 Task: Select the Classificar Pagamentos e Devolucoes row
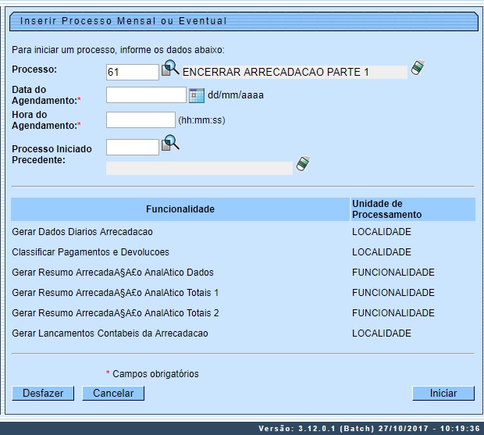91,252
